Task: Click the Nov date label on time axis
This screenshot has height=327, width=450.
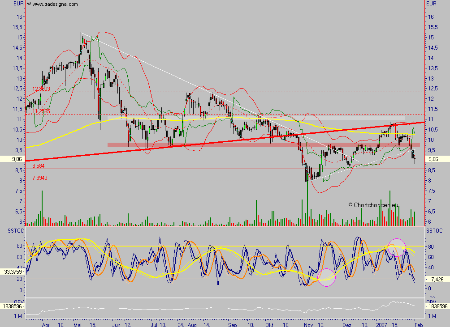Action: click(x=308, y=324)
